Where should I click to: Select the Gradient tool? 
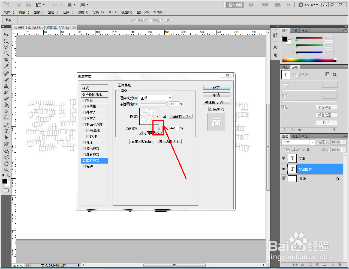pos(6,105)
